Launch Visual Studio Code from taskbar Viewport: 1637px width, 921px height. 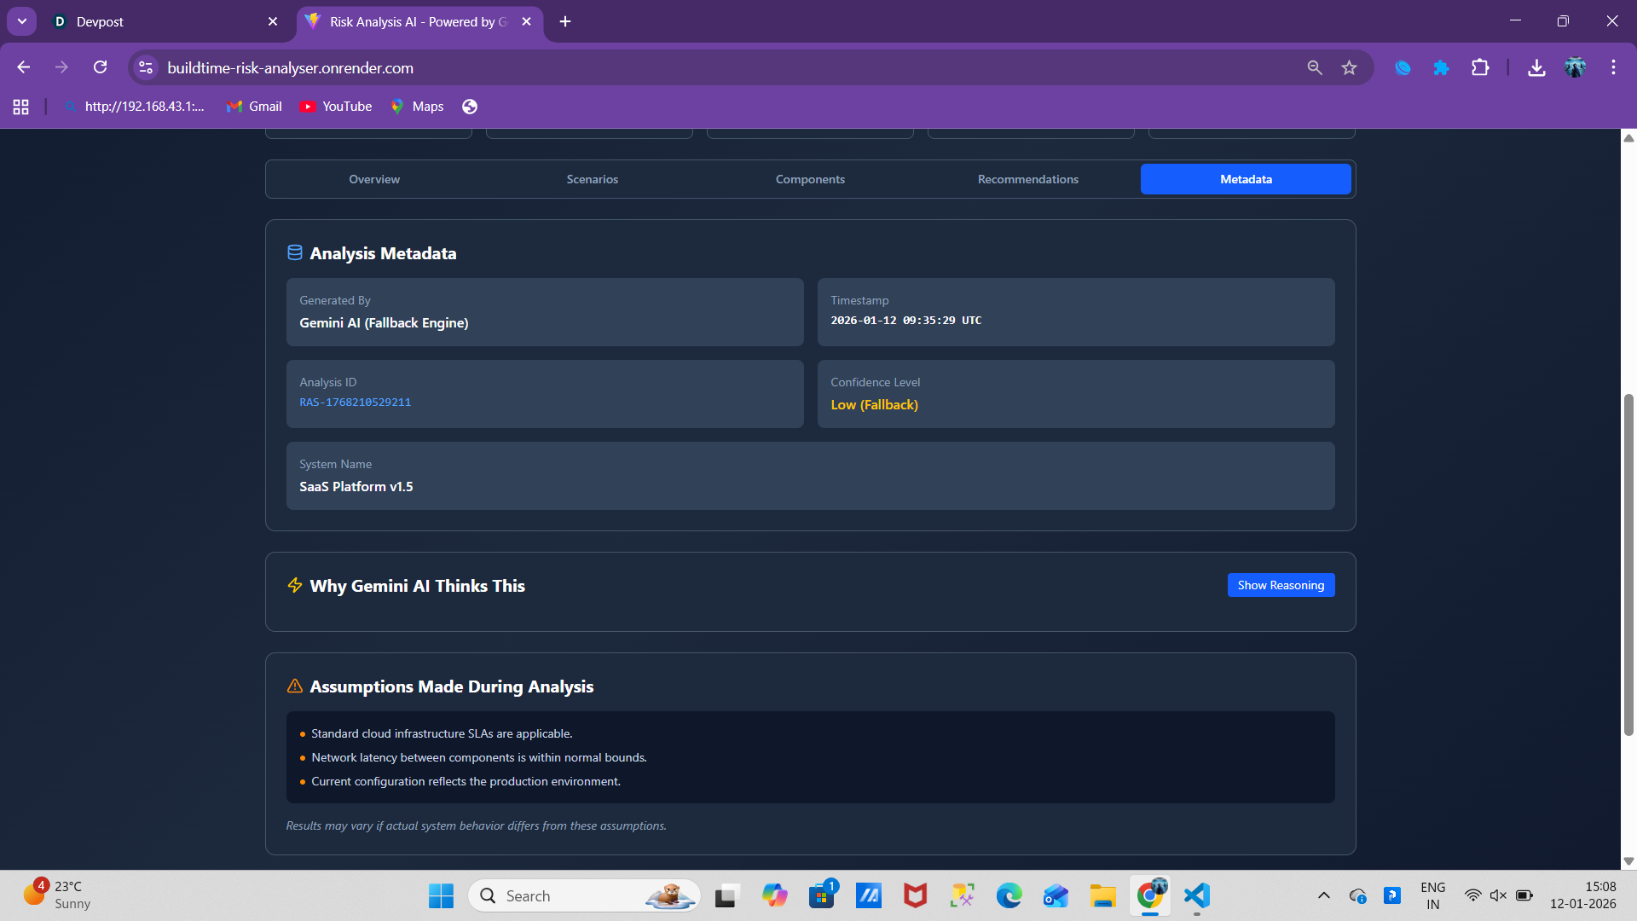1197,895
